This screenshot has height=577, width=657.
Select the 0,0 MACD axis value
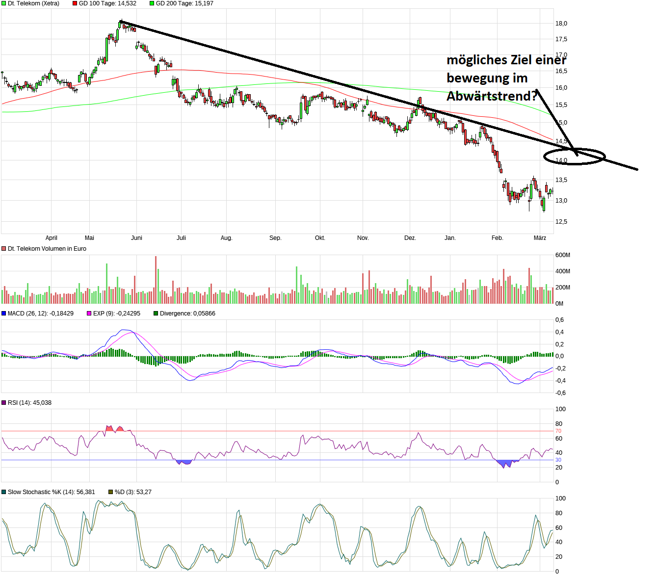[560, 356]
